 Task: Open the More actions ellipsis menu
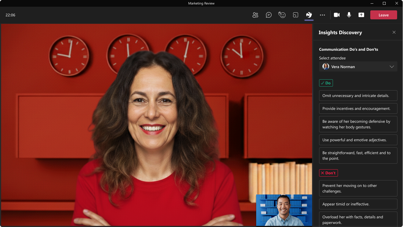point(322,15)
